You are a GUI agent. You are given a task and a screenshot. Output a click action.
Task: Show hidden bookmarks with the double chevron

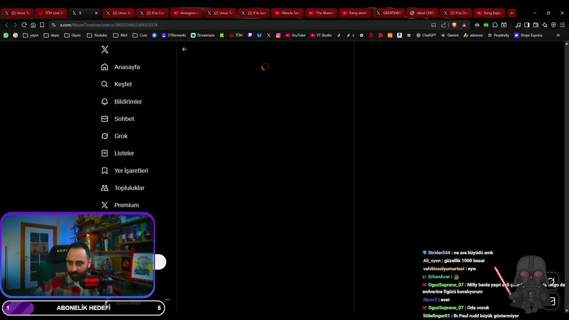558,35
